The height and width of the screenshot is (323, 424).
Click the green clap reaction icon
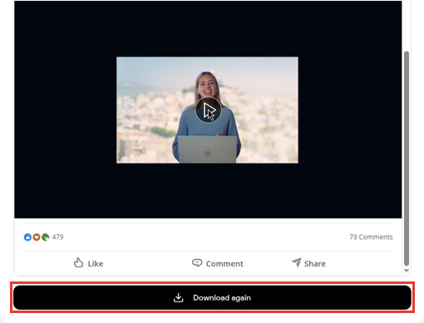46,237
